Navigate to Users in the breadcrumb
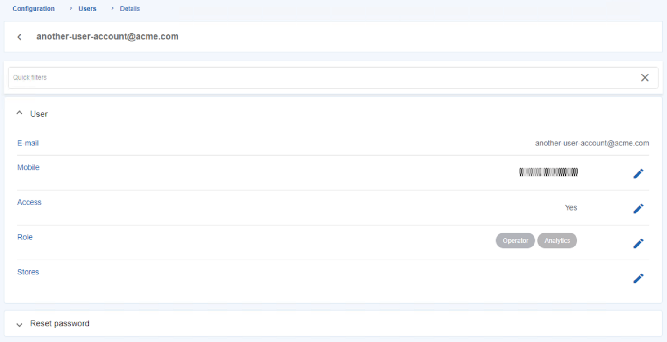 tap(87, 9)
